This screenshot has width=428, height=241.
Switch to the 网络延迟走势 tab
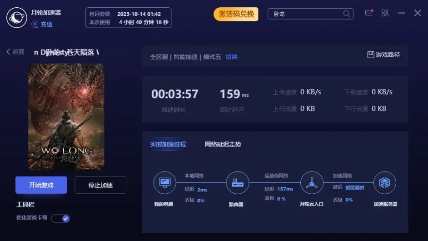coord(223,144)
